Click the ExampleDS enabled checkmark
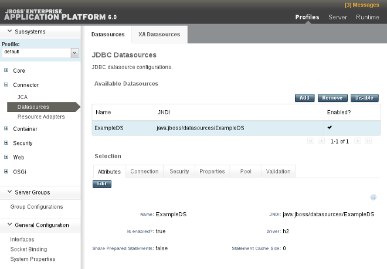 pyautogui.click(x=330, y=127)
